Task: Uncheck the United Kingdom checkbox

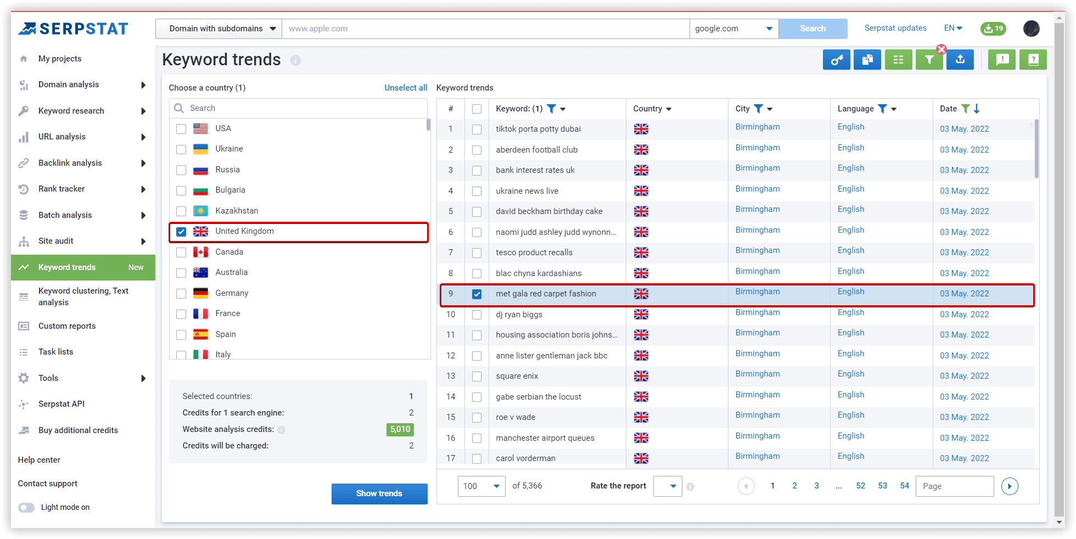Action: [x=181, y=232]
